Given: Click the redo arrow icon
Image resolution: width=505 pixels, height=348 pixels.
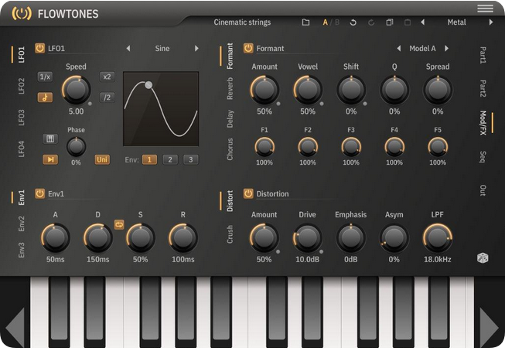Looking at the screenshot, I should click(371, 22).
